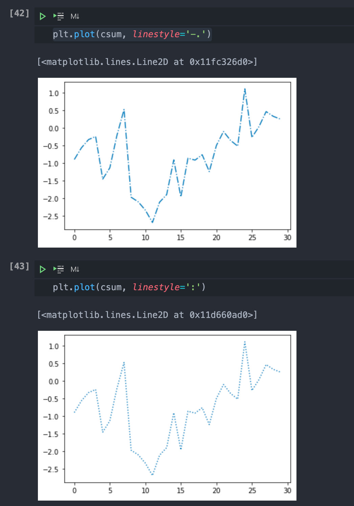
Task: Click the dotted line plot image
Action: [x=167, y=416]
